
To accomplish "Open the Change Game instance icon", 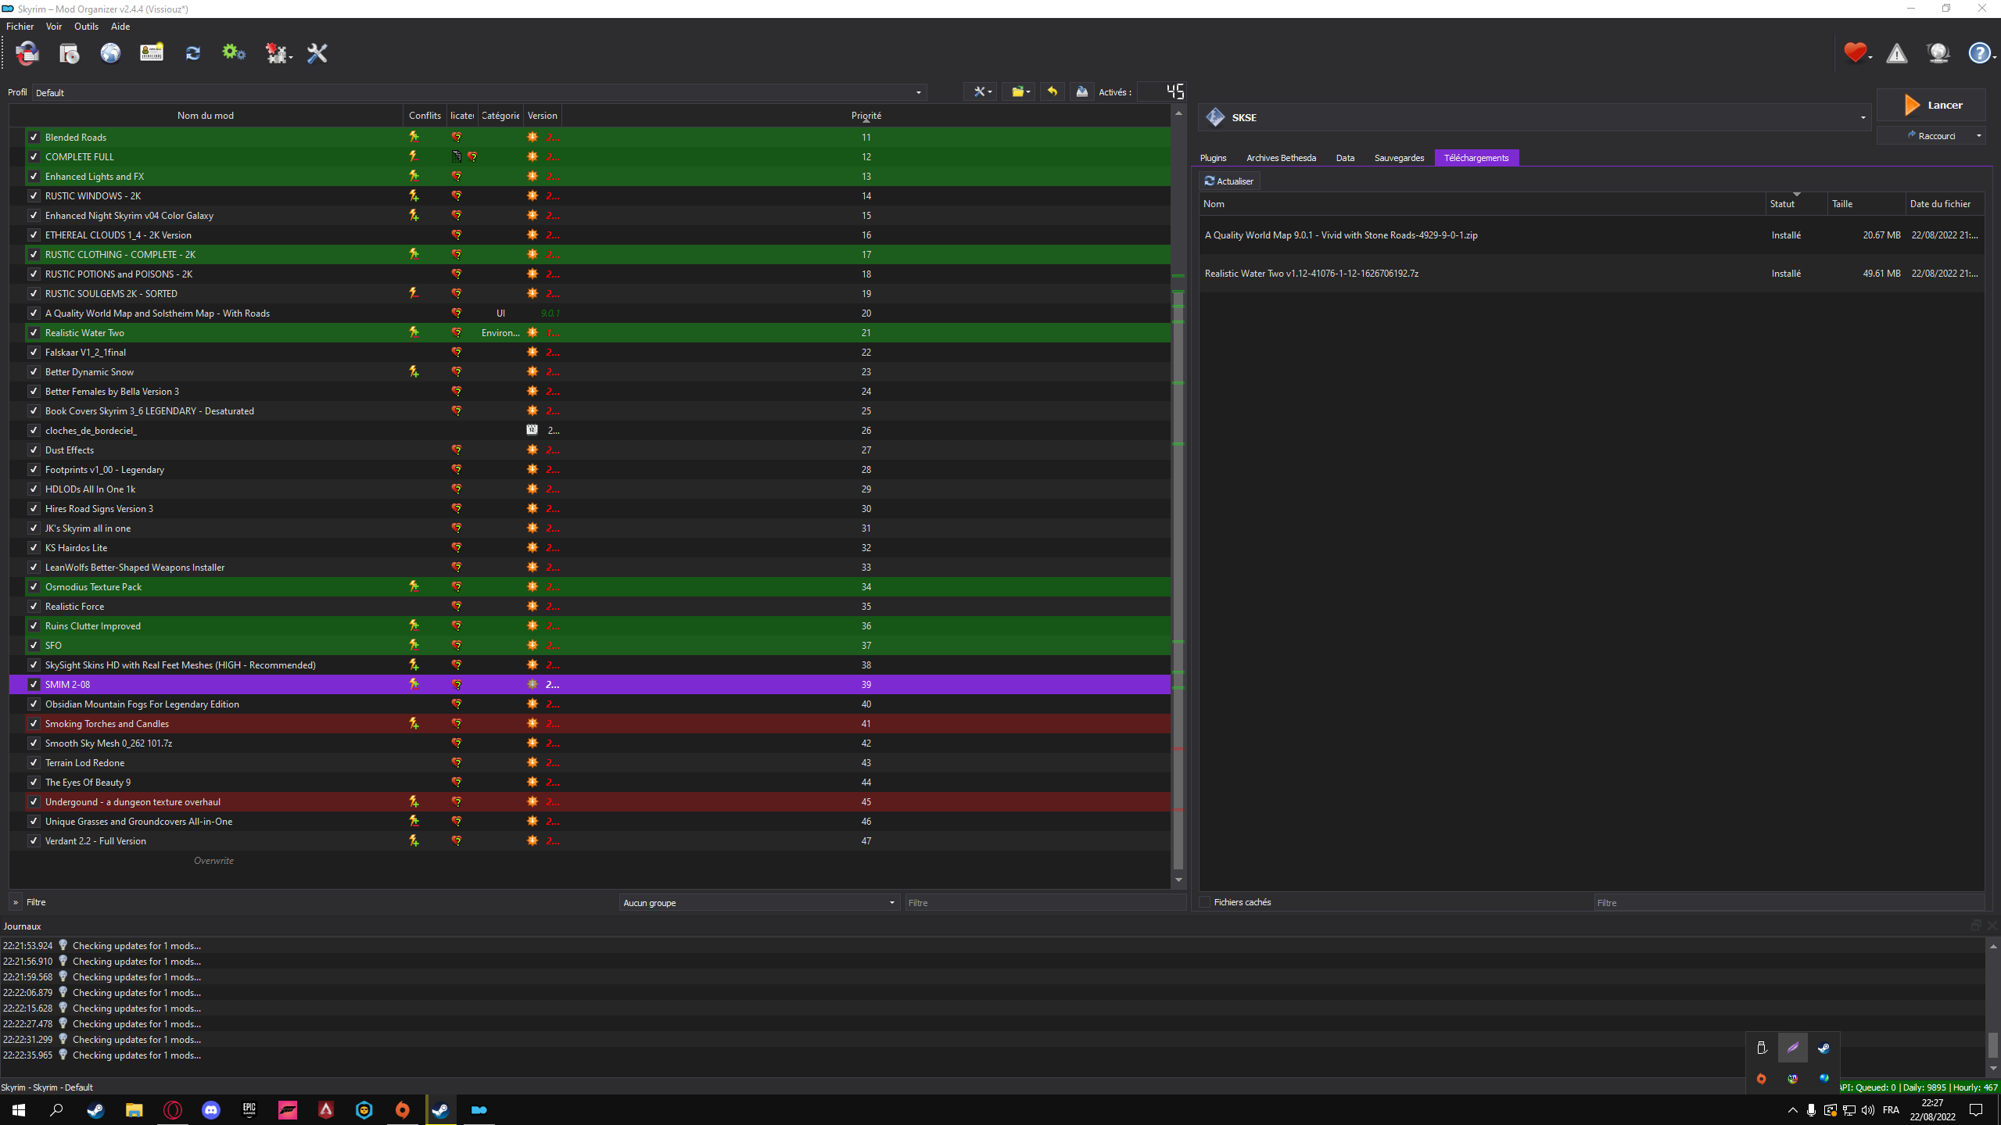I will tap(27, 53).
